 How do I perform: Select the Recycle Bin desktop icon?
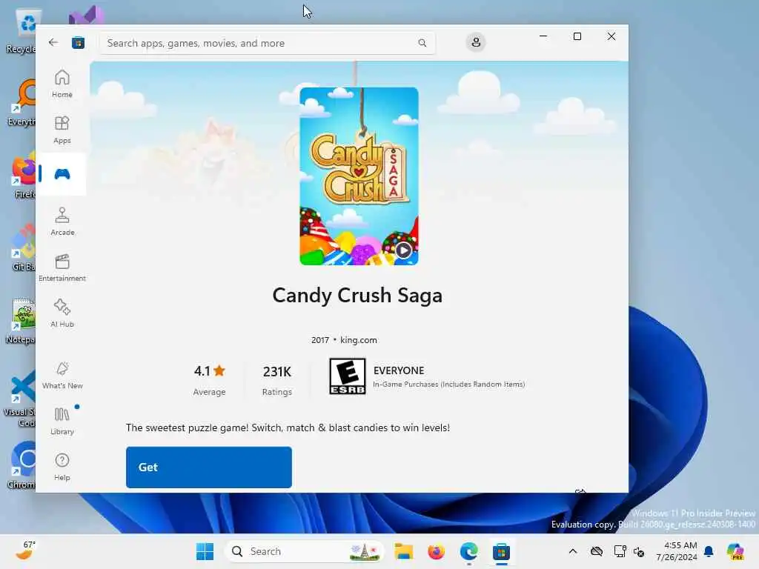pyautogui.click(x=21, y=30)
